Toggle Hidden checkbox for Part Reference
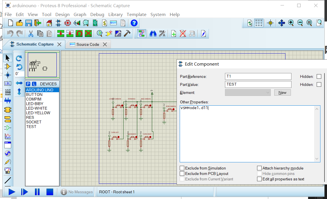The image size is (327, 199). [x=319, y=76]
